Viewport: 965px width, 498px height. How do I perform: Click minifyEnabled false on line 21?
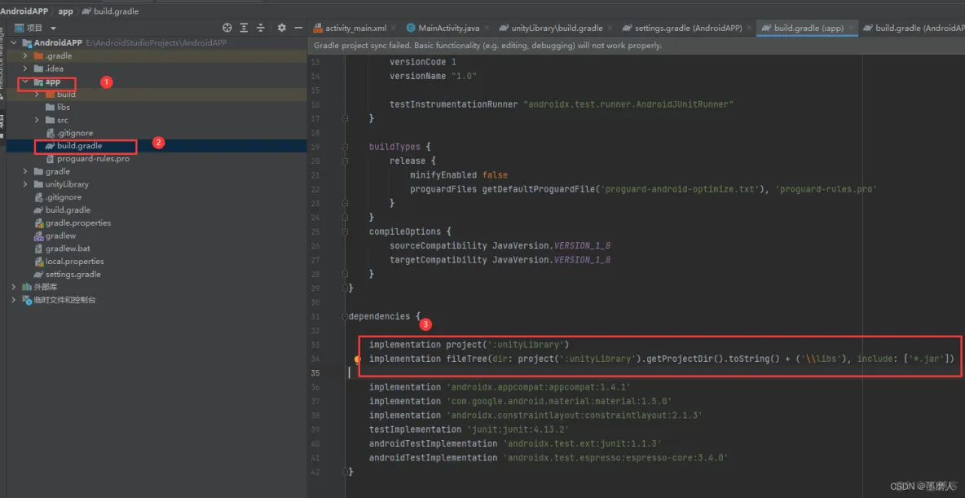coord(459,175)
